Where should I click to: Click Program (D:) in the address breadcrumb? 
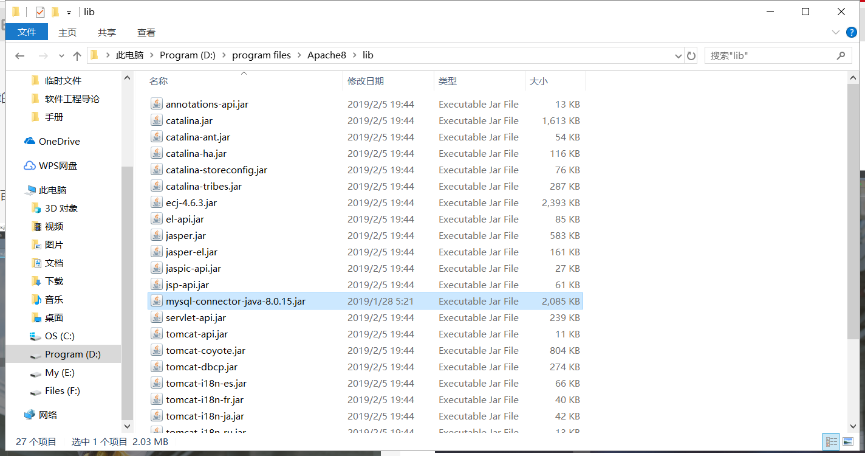point(188,55)
